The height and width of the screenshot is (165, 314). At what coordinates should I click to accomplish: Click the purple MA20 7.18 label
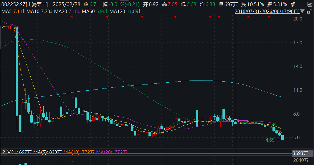67,11
